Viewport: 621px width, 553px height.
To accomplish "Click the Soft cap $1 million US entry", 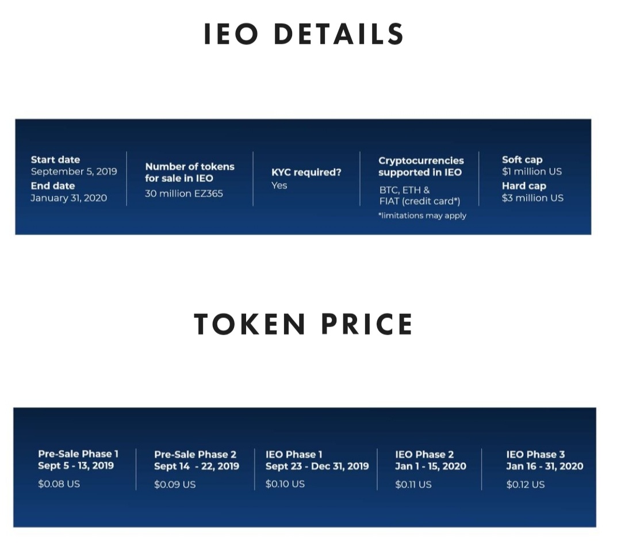I will tap(532, 166).
